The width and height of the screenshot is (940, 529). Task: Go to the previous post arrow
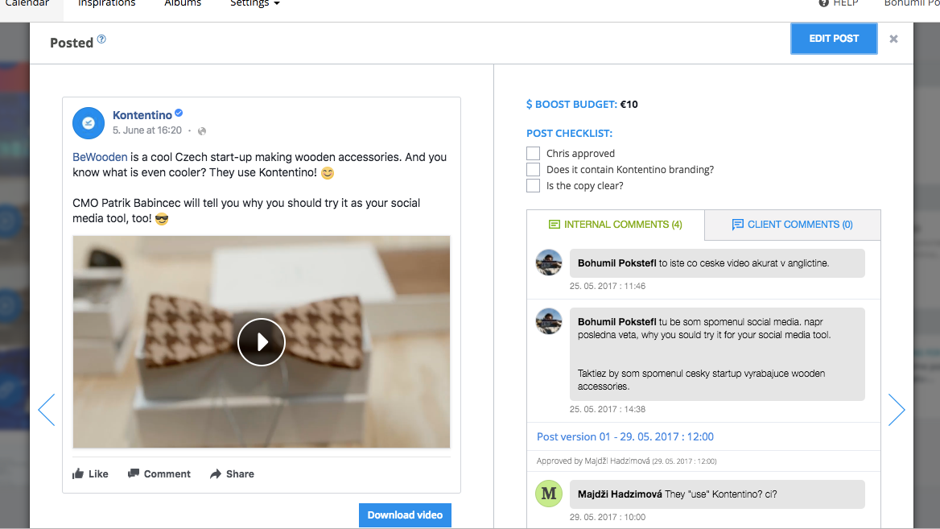point(47,410)
